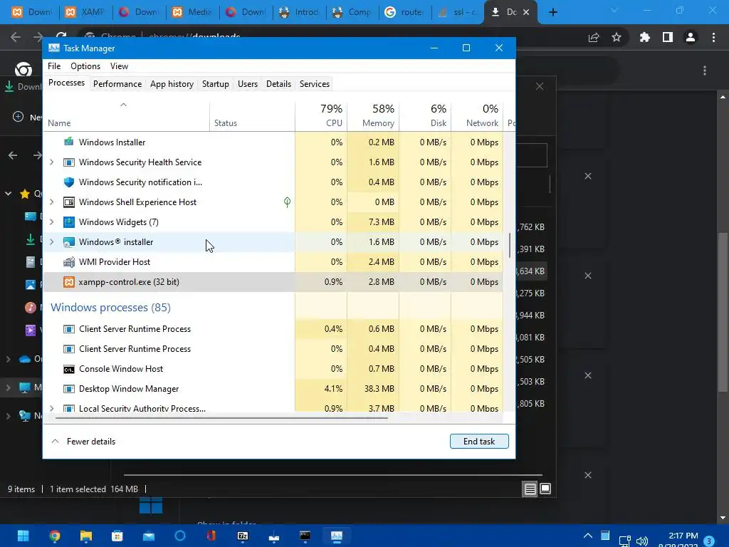Switch to the Users tab
This screenshot has height=547, width=729.
[247, 84]
